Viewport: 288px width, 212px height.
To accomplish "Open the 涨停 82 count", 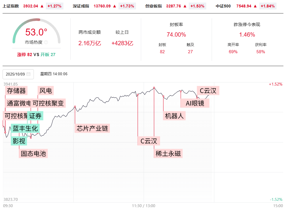I will coord(25,54).
